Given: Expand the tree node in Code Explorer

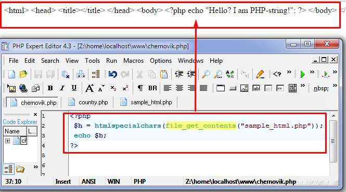Looking at the screenshot, I should coord(7,141).
